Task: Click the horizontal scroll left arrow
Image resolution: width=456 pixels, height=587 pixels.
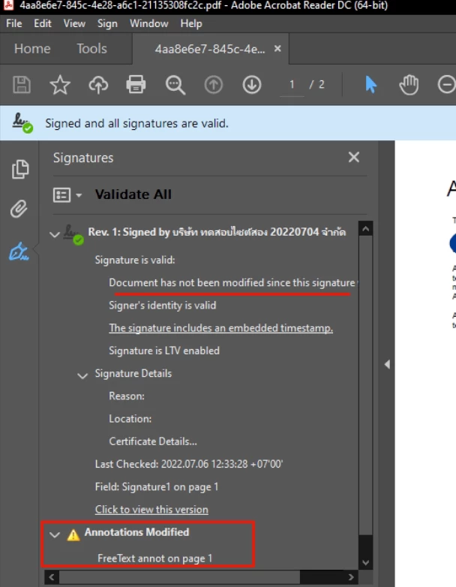Action: [52, 577]
